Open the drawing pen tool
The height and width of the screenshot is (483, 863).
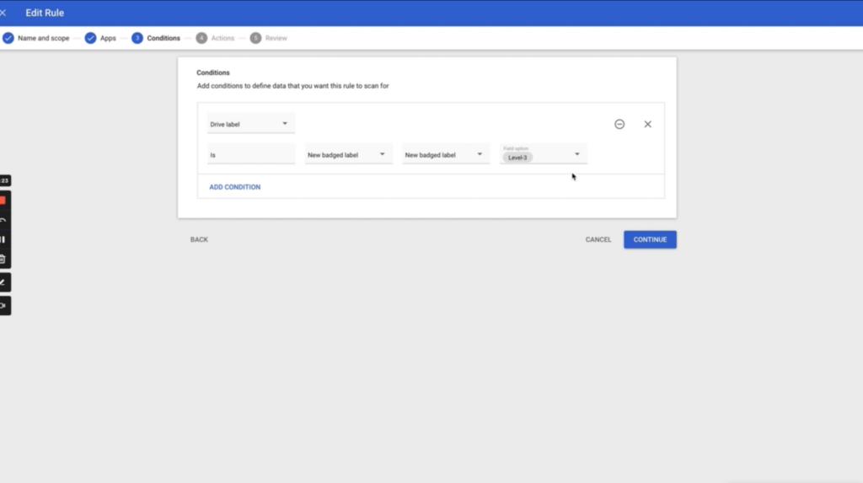pos(3,282)
